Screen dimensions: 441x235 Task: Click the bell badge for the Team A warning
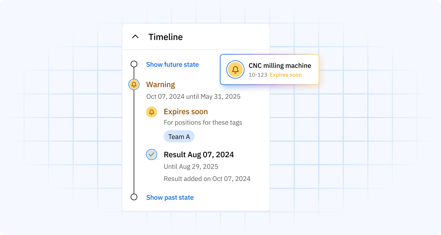(151, 112)
